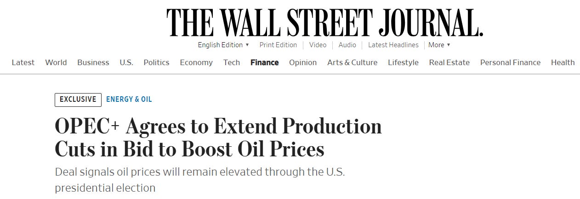The height and width of the screenshot is (199, 580).
Task: Open the Print Edition link
Action: click(278, 45)
